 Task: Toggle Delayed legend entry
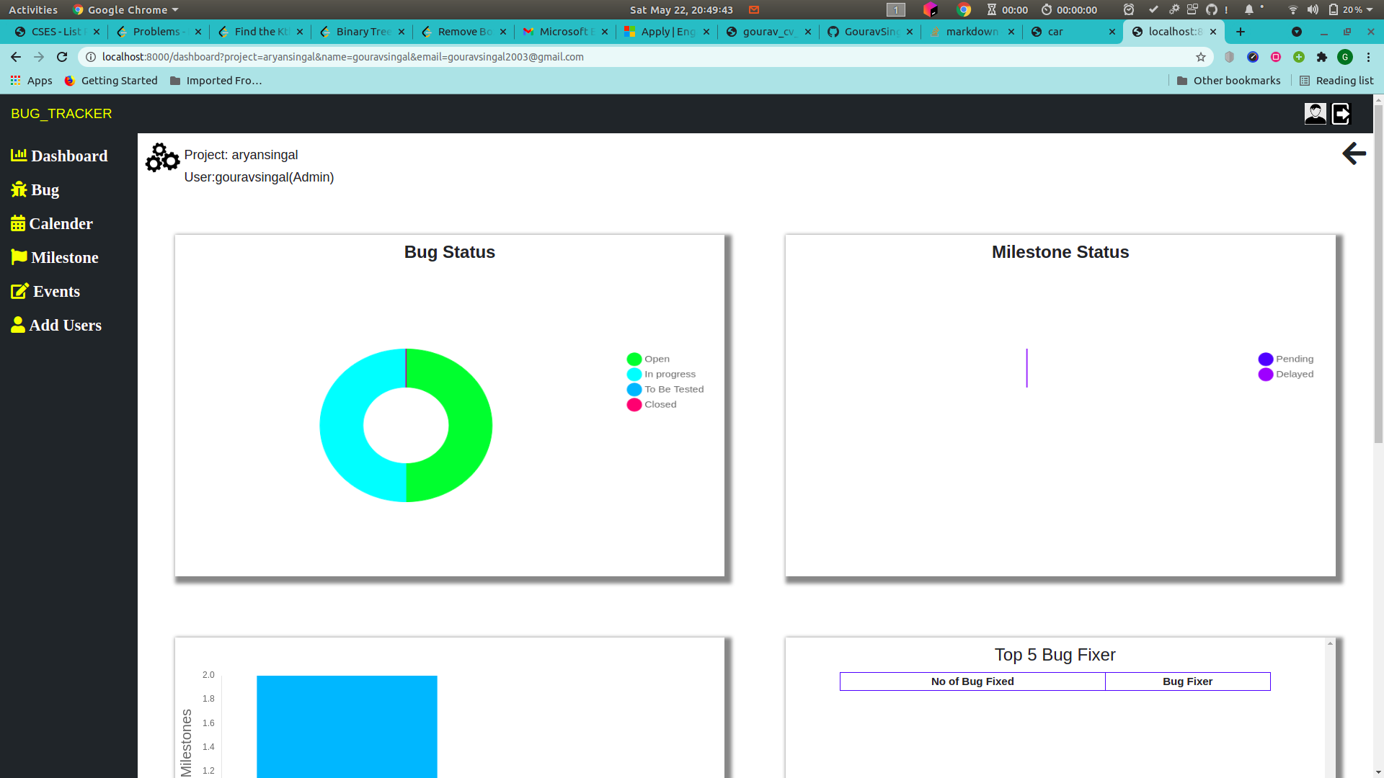tap(1286, 374)
